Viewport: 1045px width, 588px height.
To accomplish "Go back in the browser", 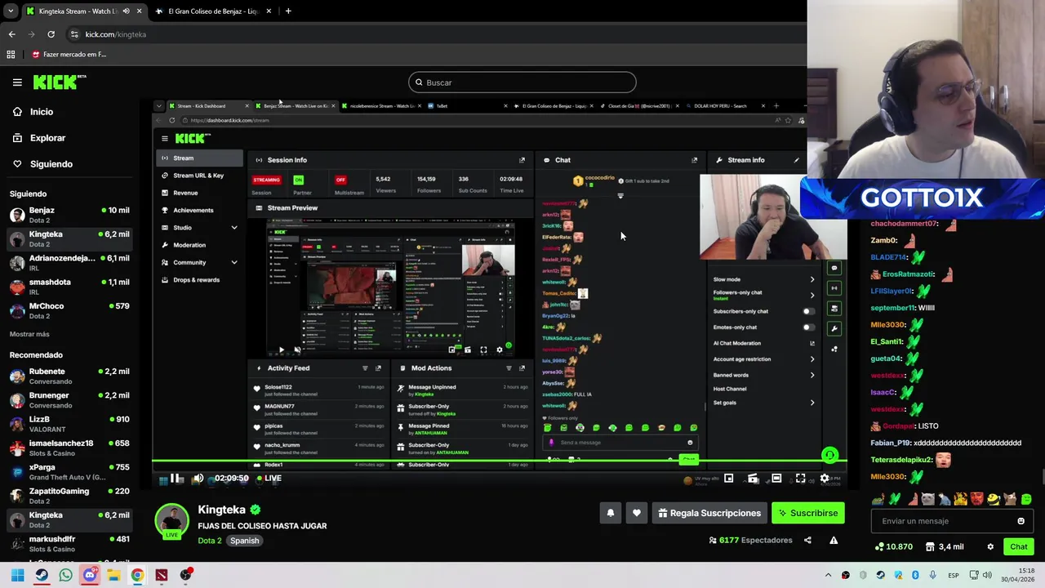I will coord(11,34).
